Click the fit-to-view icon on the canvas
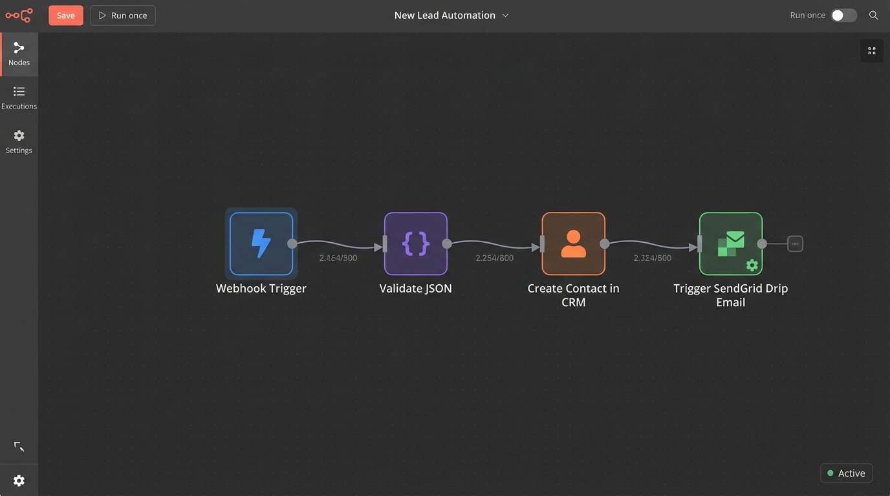Viewport: 890px width, 496px height. [x=871, y=50]
